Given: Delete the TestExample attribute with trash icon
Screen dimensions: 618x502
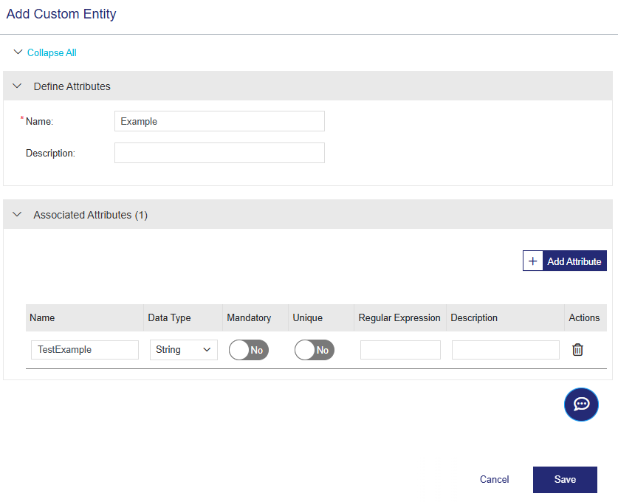Looking at the screenshot, I should (577, 350).
